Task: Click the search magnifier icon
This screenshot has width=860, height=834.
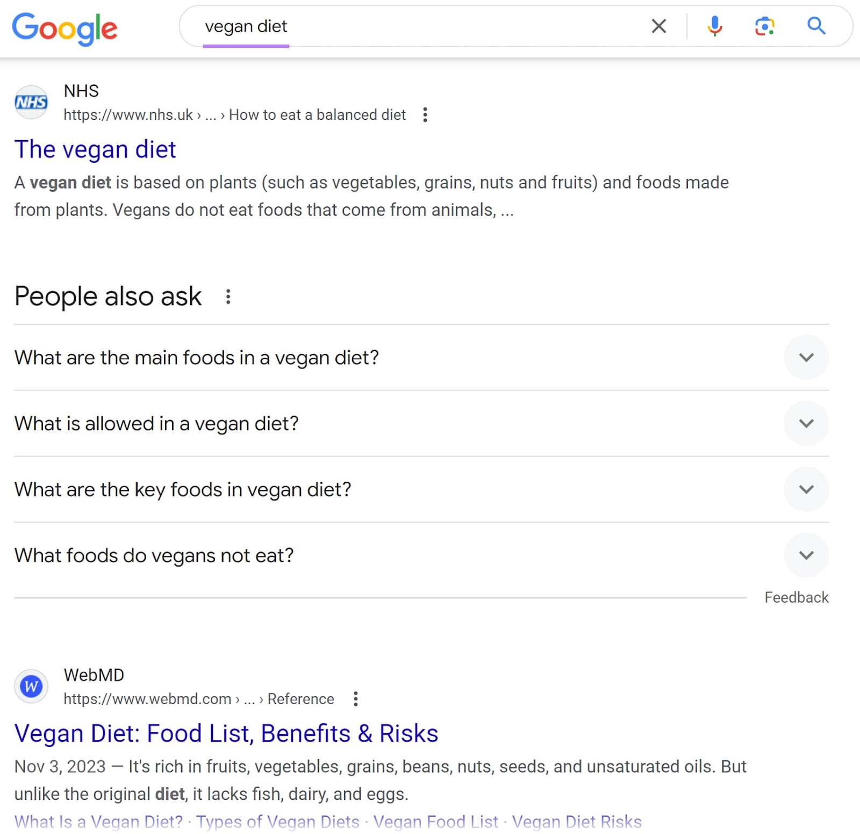Action: (x=816, y=26)
